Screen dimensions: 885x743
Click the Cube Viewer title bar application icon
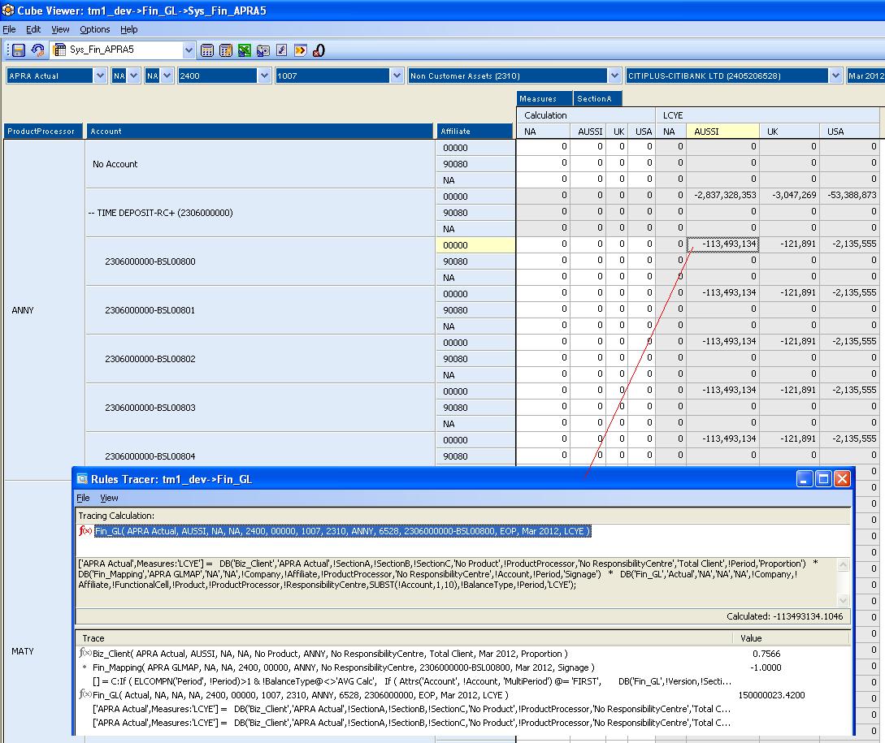click(x=8, y=11)
